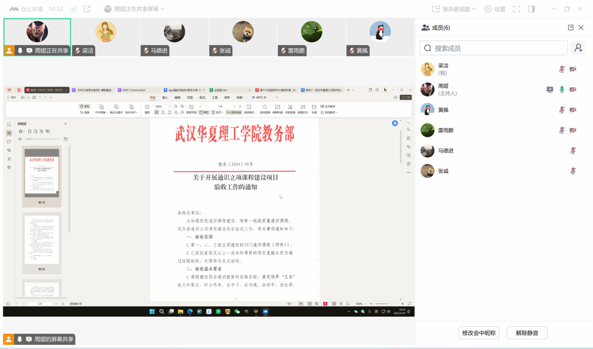Toggle 周熠's green microphone in member list

click(561, 90)
